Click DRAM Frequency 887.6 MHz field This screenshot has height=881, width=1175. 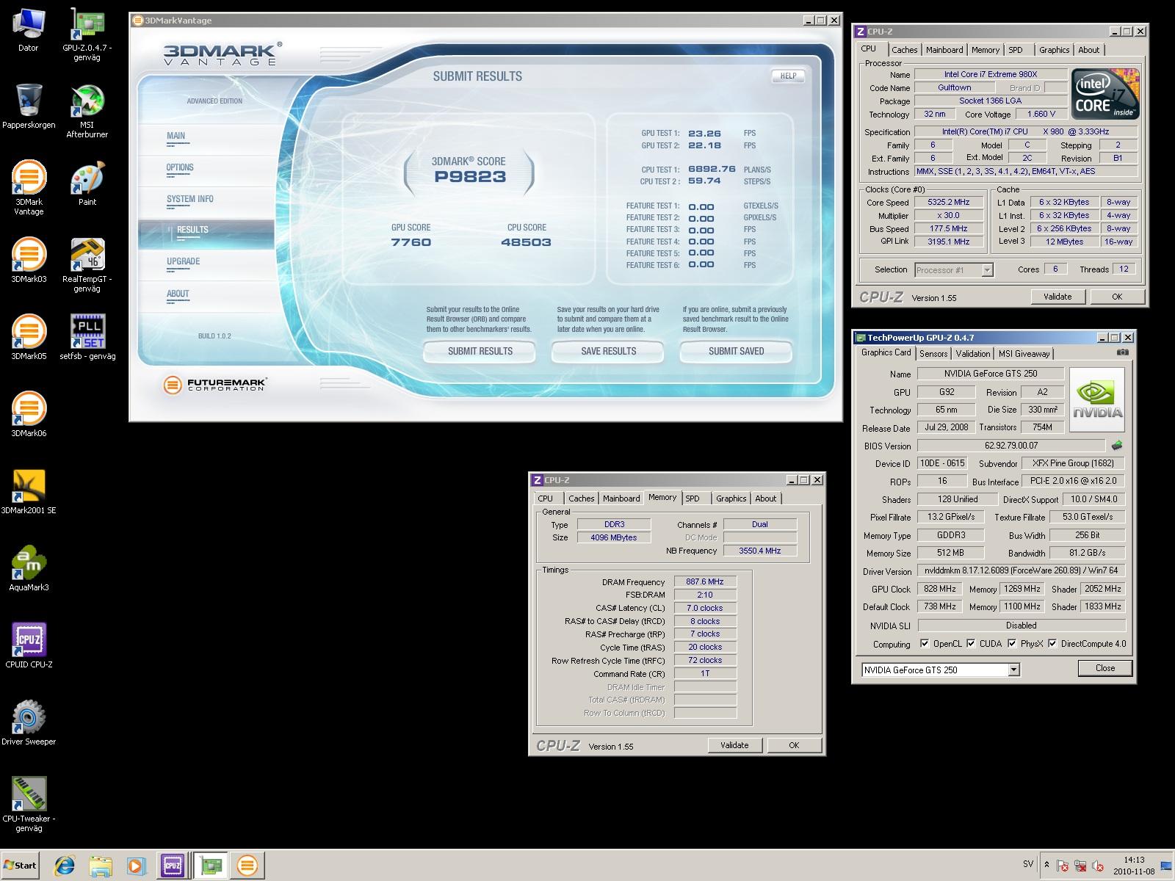point(705,581)
